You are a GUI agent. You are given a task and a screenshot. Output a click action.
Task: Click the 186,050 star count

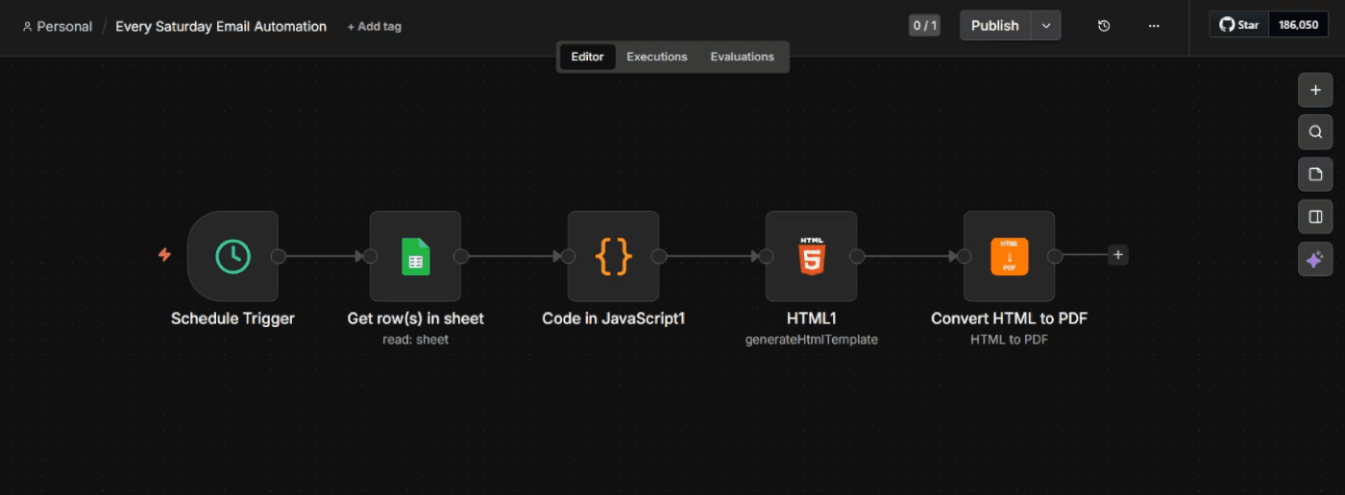tap(1298, 25)
